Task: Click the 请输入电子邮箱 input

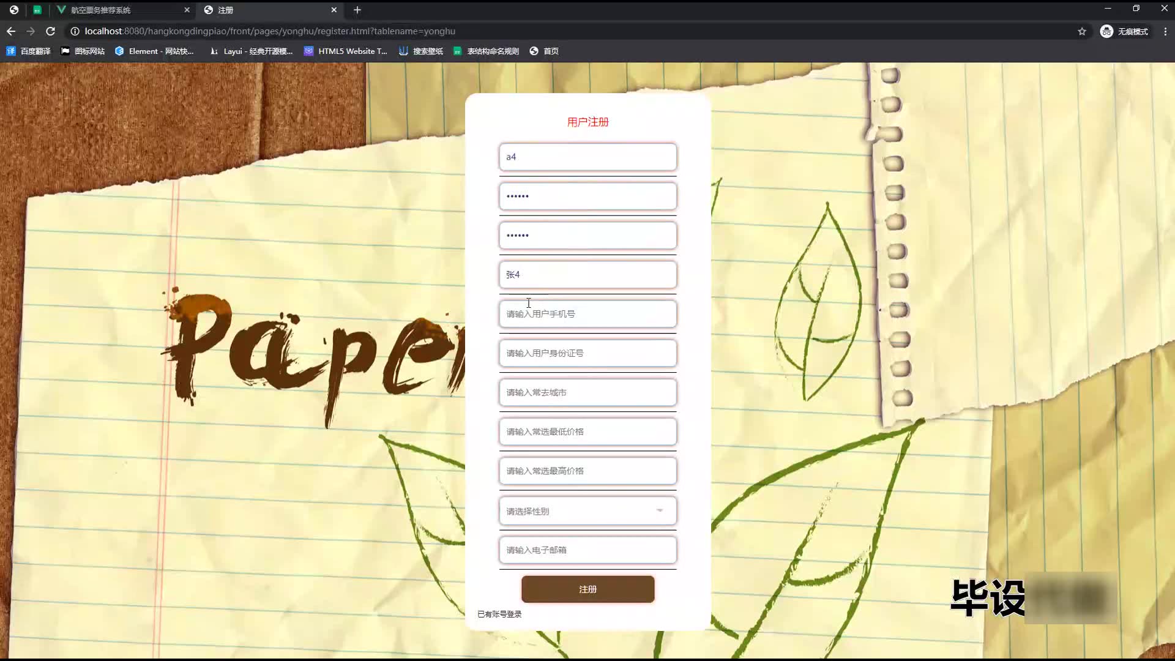Action: pyautogui.click(x=587, y=550)
